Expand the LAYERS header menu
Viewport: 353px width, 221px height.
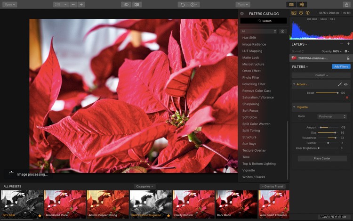coord(299,44)
